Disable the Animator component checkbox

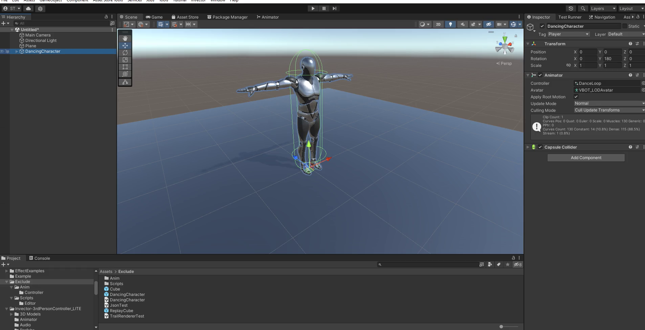540,75
